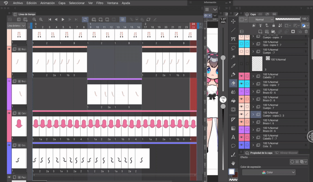Select the Eraser tool
This screenshot has height=182, width=313.
click(233, 83)
